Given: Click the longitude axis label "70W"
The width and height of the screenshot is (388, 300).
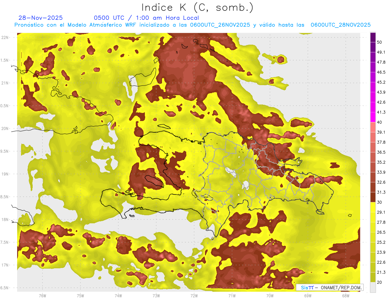Looking at the screenshot, I should [270, 295].
